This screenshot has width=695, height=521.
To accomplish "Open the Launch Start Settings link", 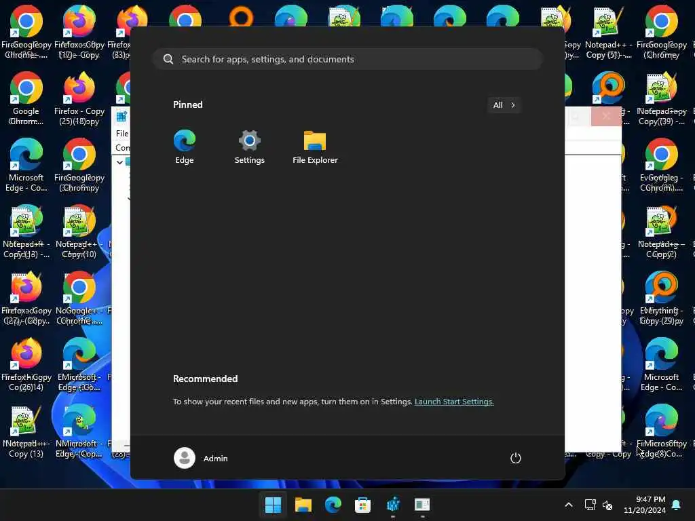I will tap(454, 402).
